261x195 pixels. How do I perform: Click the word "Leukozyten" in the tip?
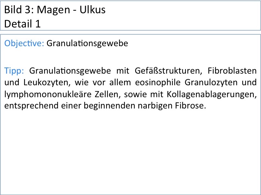tap(38, 82)
